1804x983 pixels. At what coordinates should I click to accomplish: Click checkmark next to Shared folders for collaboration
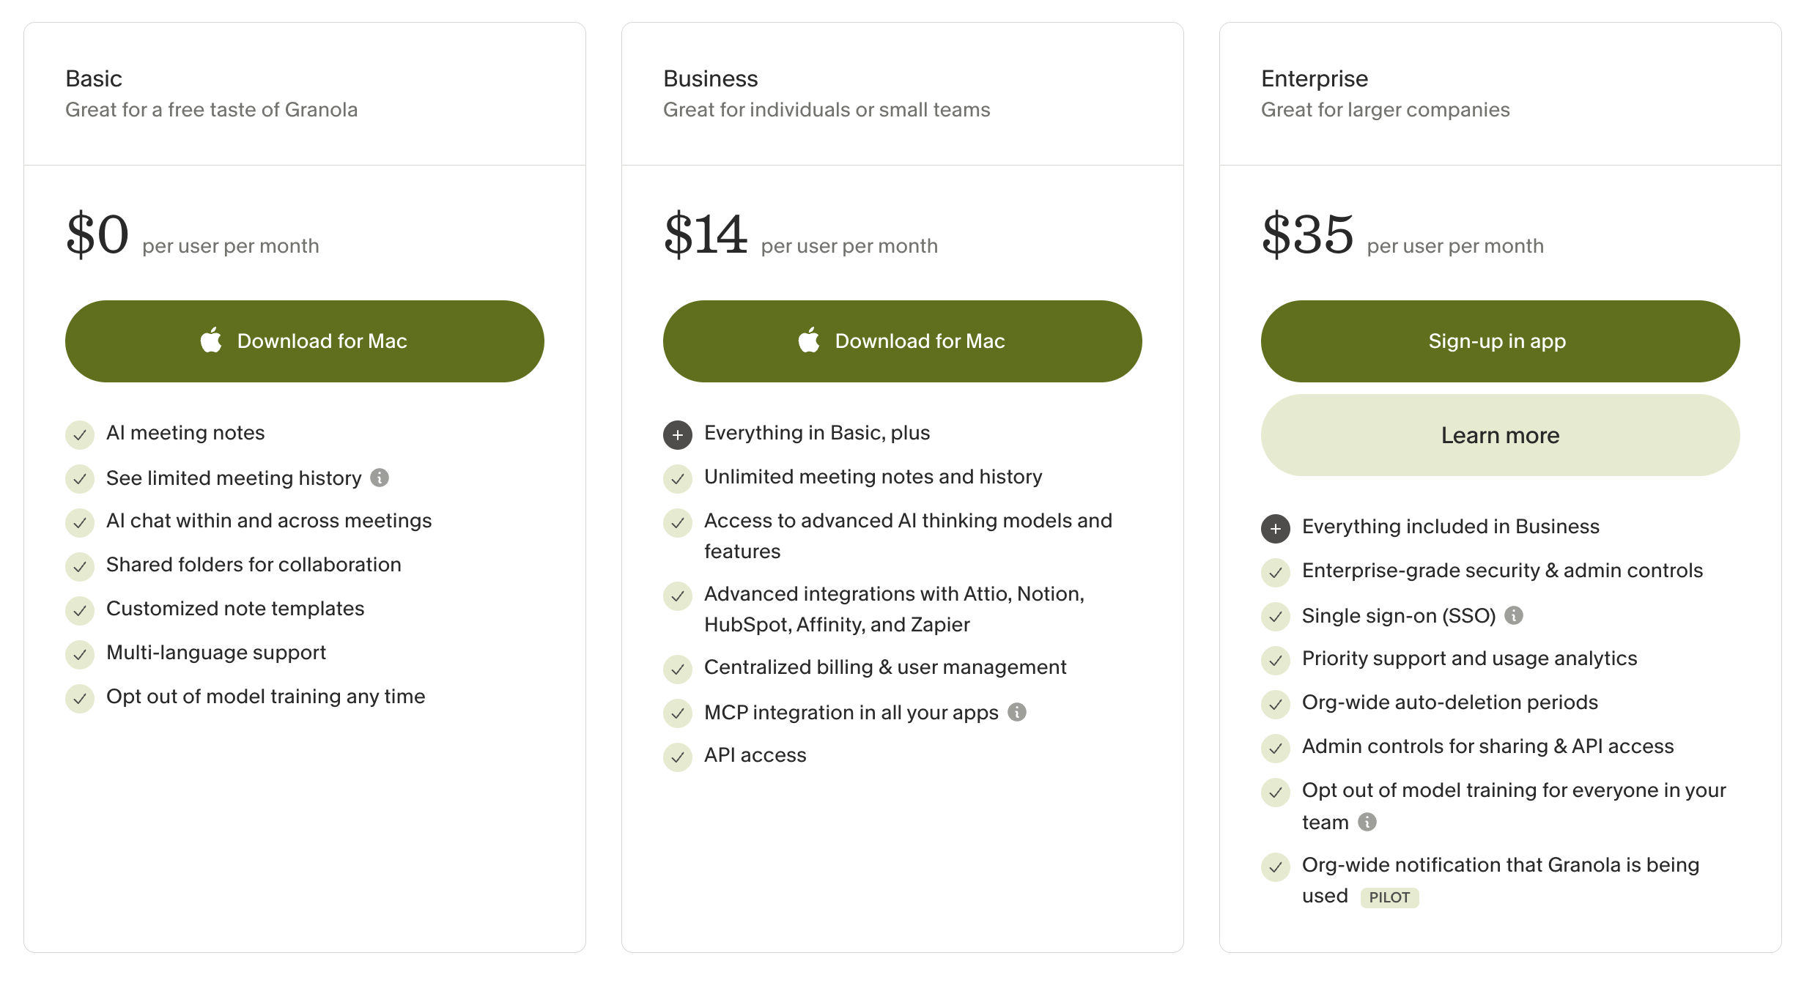(80, 567)
